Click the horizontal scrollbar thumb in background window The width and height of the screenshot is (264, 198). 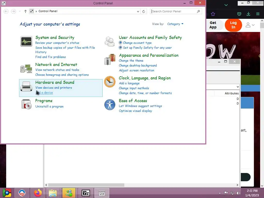[86, 185]
